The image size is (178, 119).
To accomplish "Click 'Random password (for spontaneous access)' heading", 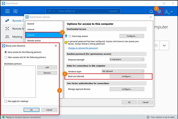I will tap(89, 54).
